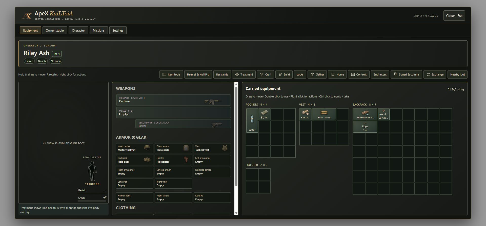Click the Pistol secondary weapon icon
Screen dimensions: 486x226
point(216,125)
